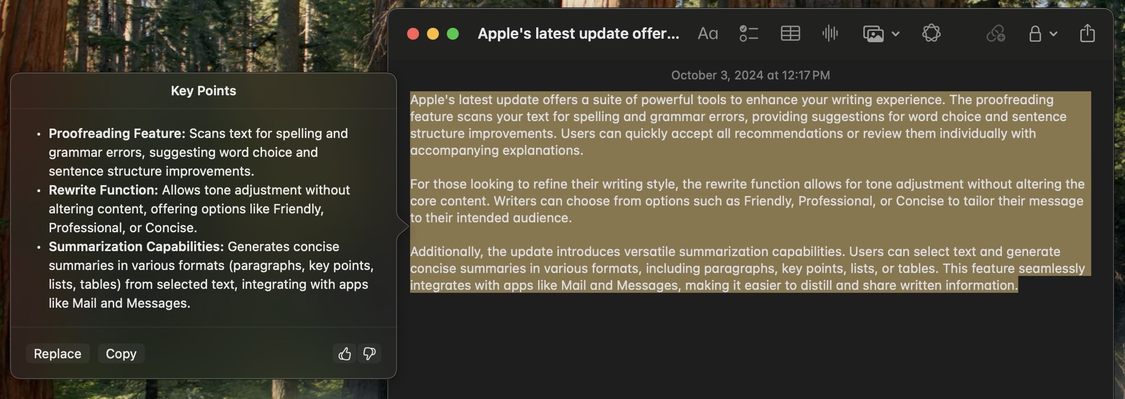Screen dimensions: 1125x399
Task: Expand the media attachment chevron
Action: (x=895, y=34)
